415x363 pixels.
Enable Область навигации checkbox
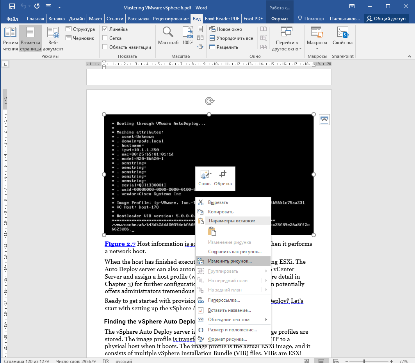105,47
